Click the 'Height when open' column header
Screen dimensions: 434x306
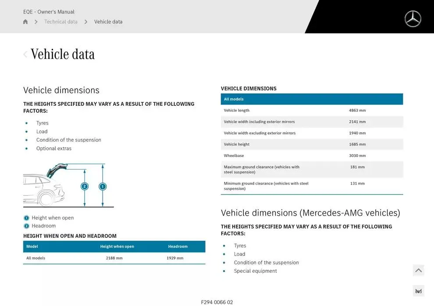[117, 247]
